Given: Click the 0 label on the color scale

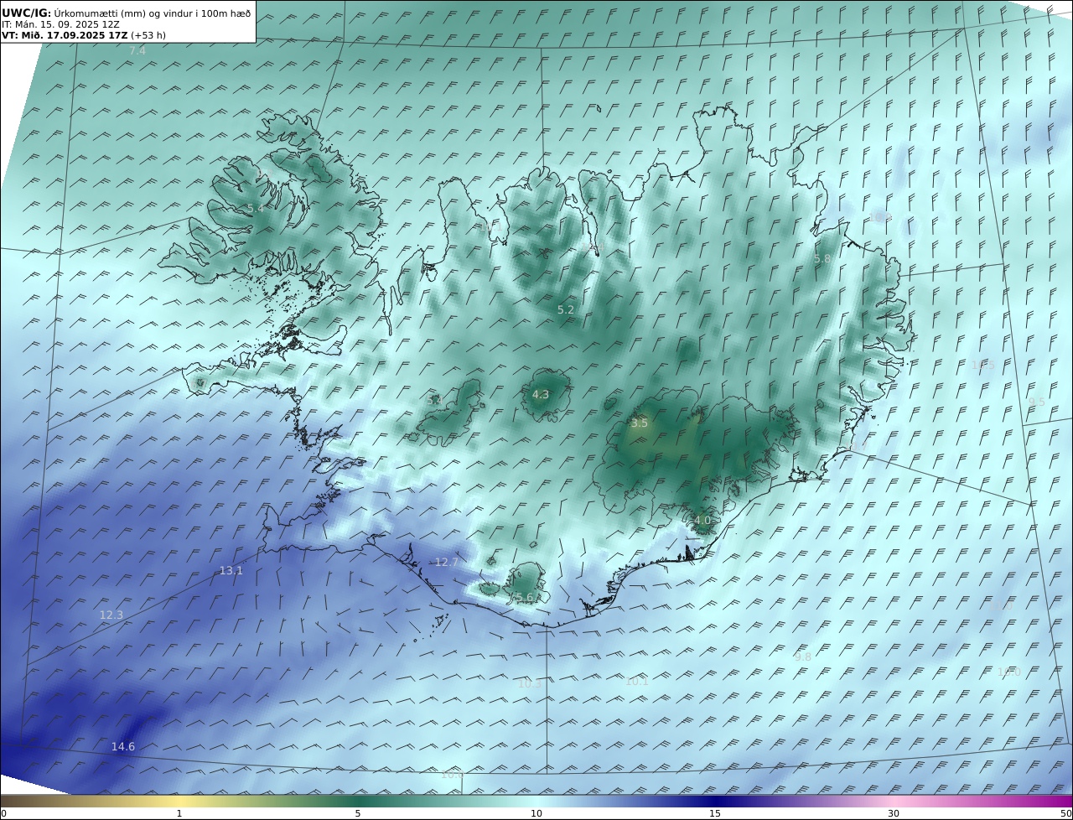Looking at the screenshot, I should tap(3, 813).
